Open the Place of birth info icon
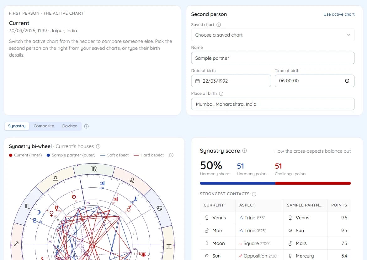The height and width of the screenshot is (260, 367). 221,94
